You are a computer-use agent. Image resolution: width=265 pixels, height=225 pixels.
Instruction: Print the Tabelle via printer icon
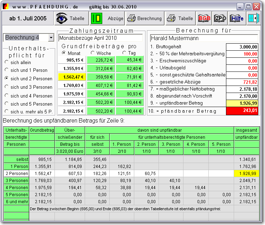point(180,18)
